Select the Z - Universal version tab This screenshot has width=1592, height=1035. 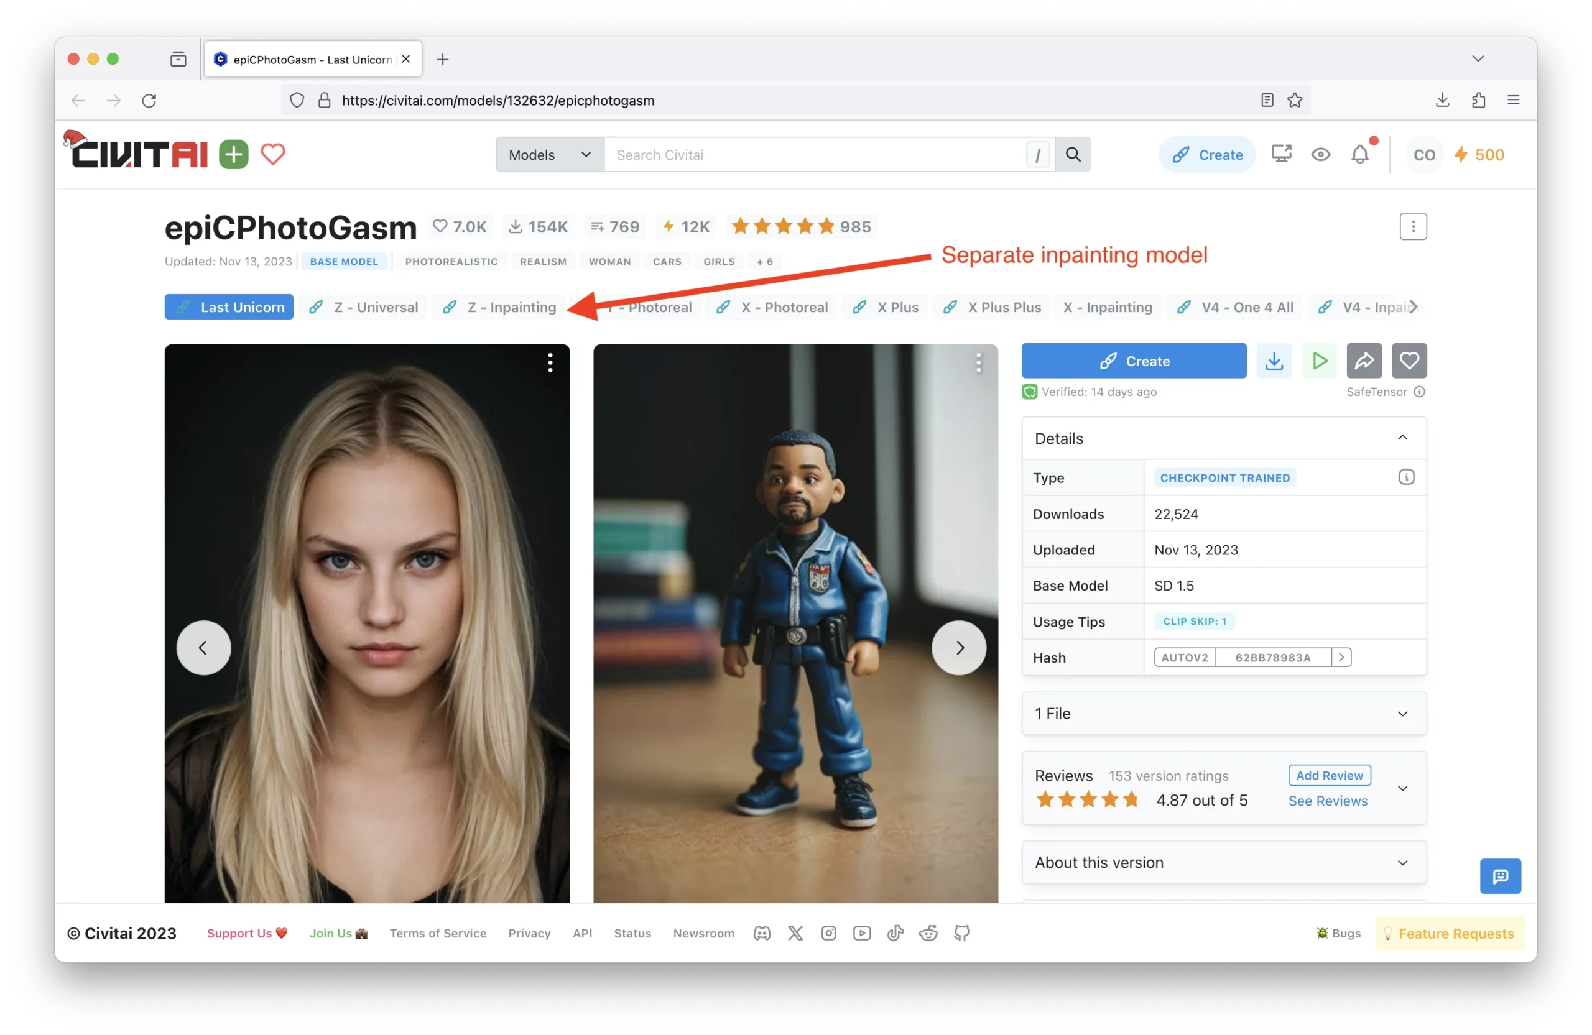pos(364,307)
